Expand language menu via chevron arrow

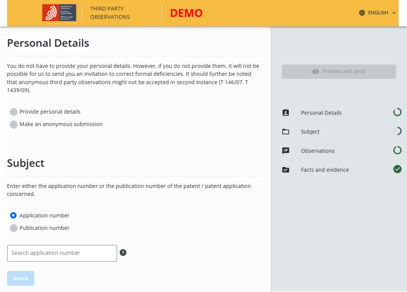pos(394,13)
